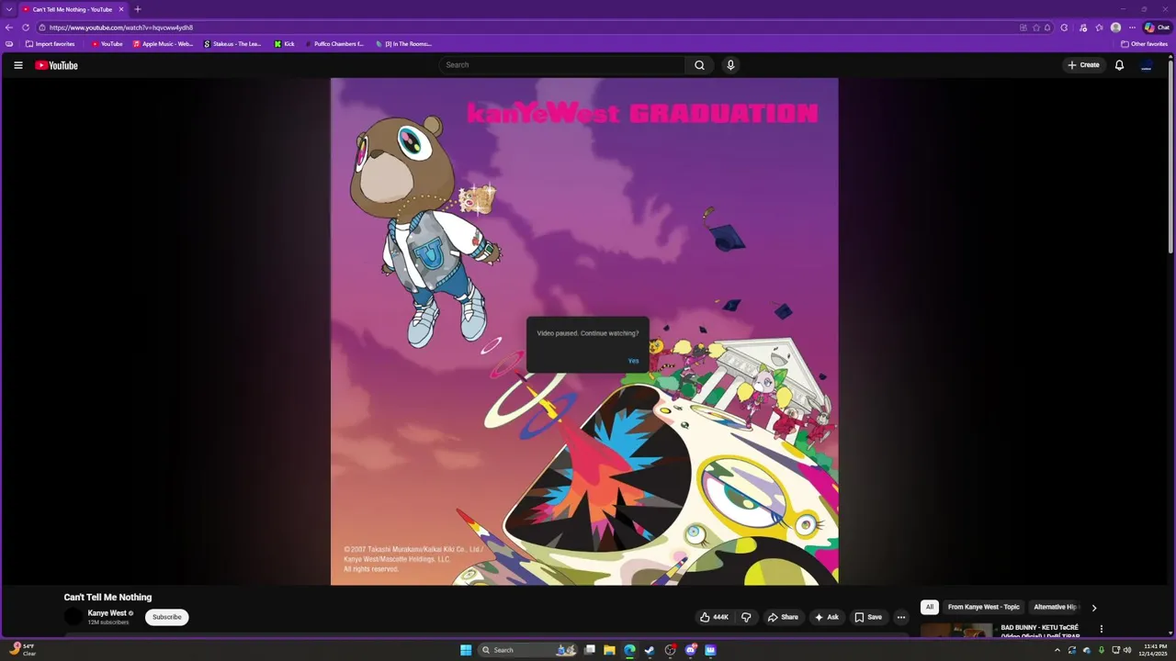Open browser settings and more ellipsis
The height and width of the screenshot is (661, 1176).
click(1132, 28)
